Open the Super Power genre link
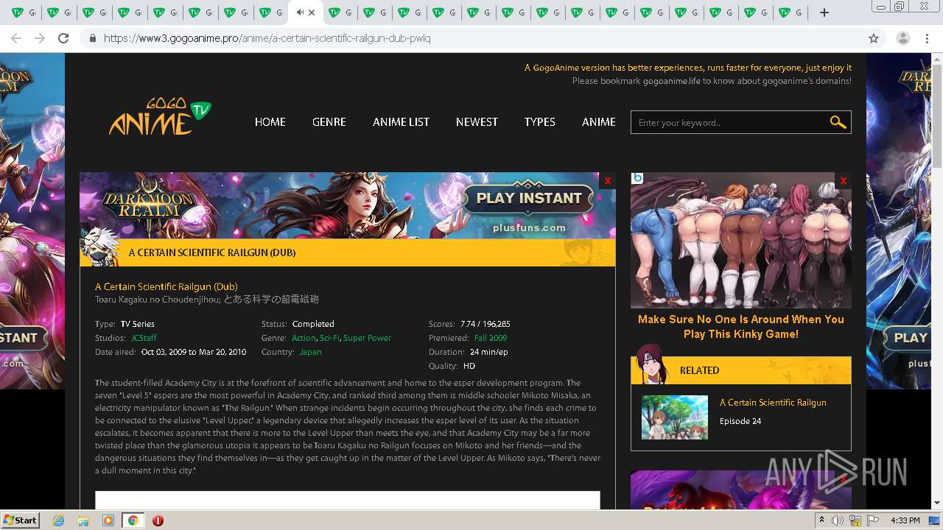 (x=367, y=338)
